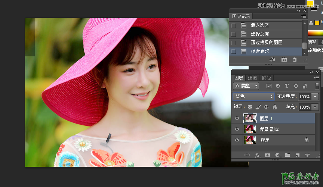Toggle visibility of 背景 副本 layer
Image resolution: width=323 pixels, height=187 pixels.
[237, 129]
